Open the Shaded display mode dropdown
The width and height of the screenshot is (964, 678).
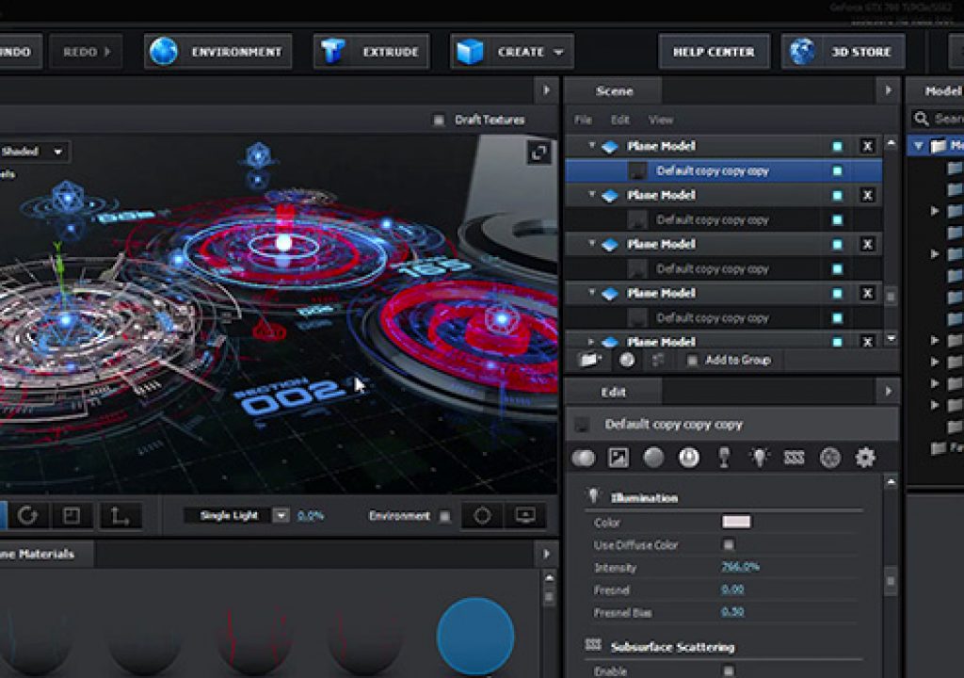point(34,152)
